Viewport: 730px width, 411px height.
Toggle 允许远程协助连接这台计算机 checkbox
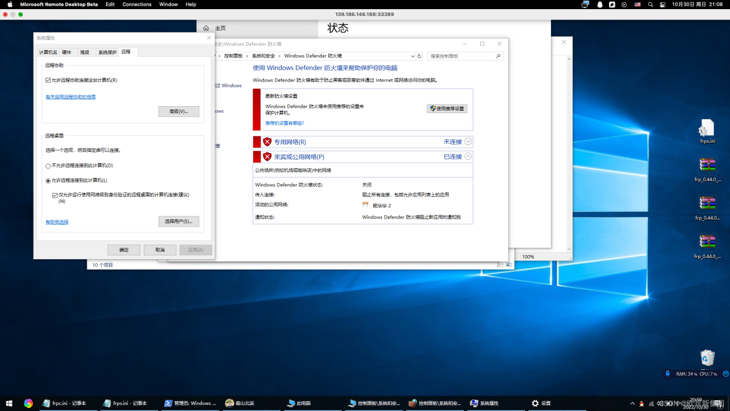pyautogui.click(x=48, y=80)
